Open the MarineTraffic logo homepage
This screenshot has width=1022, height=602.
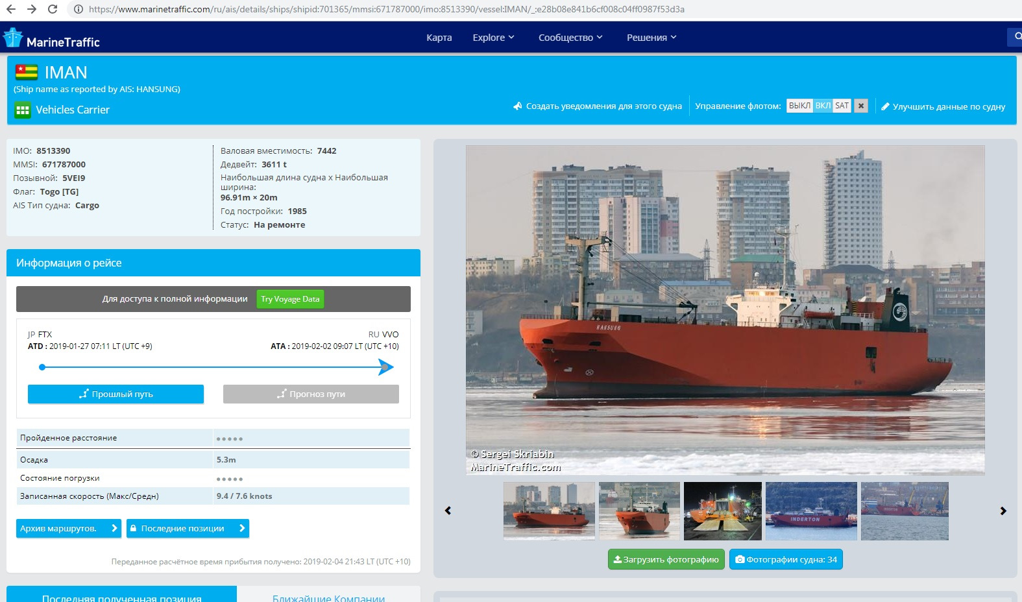(51, 38)
